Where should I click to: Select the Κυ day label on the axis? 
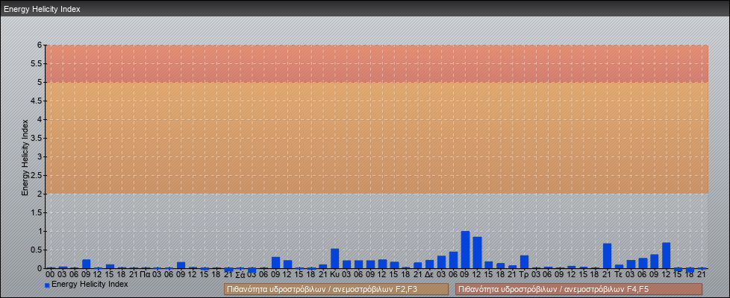point(334,274)
